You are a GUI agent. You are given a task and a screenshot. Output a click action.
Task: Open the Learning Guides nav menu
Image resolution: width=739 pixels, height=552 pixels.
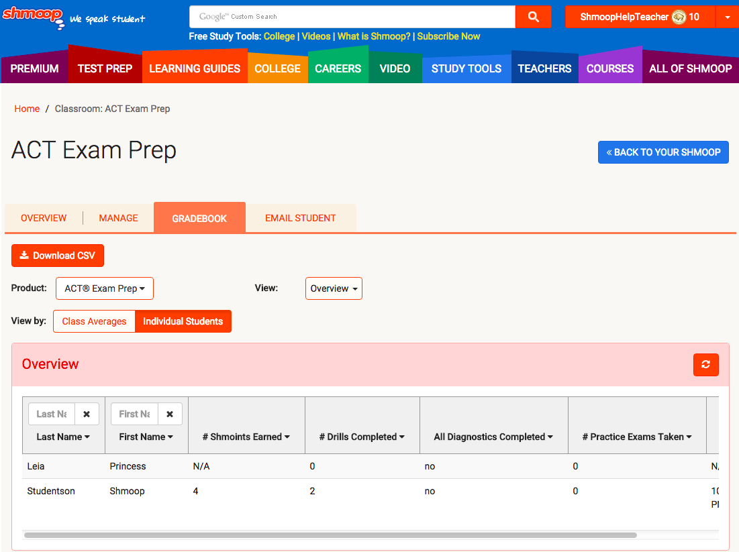click(x=195, y=68)
